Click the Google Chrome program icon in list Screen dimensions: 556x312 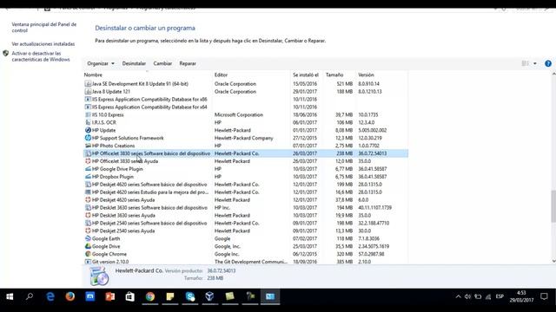pyautogui.click(x=88, y=254)
